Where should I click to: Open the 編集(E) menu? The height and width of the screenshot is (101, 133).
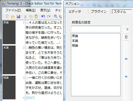tap(30, 10)
